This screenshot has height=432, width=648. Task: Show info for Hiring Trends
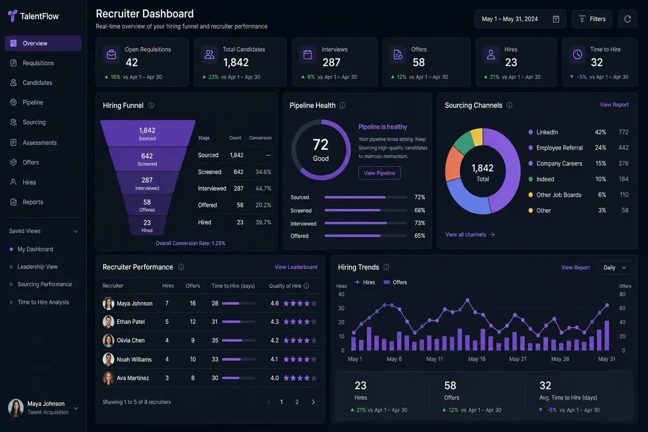pyautogui.click(x=386, y=267)
